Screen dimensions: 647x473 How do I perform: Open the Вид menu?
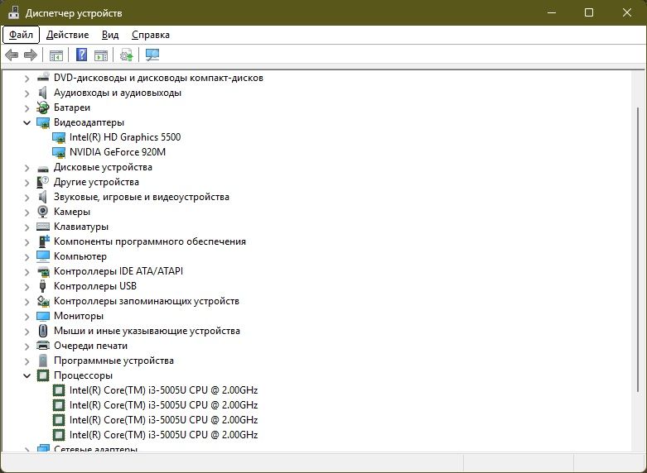coord(110,35)
